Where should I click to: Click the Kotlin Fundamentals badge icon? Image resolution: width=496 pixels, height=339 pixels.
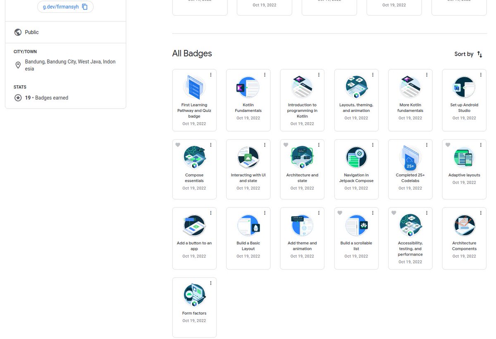pyautogui.click(x=248, y=87)
